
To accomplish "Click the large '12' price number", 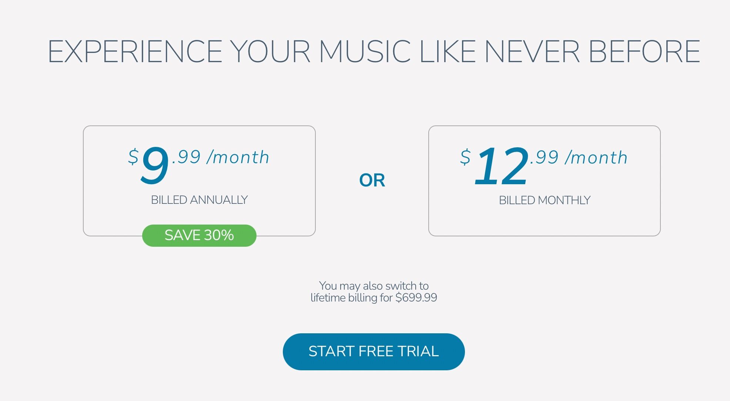I will (x=502, y=166).
